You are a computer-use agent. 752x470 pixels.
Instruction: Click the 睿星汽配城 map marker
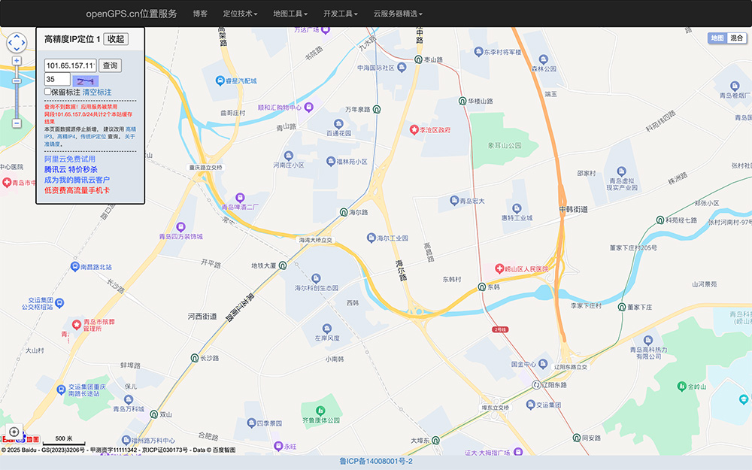(x=220, y=80)
